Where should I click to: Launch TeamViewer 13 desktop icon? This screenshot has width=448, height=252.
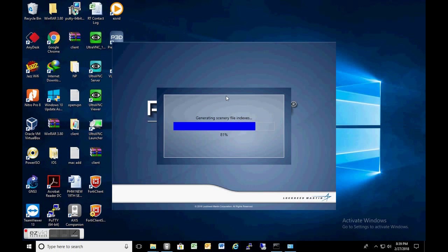pos(33,215)
